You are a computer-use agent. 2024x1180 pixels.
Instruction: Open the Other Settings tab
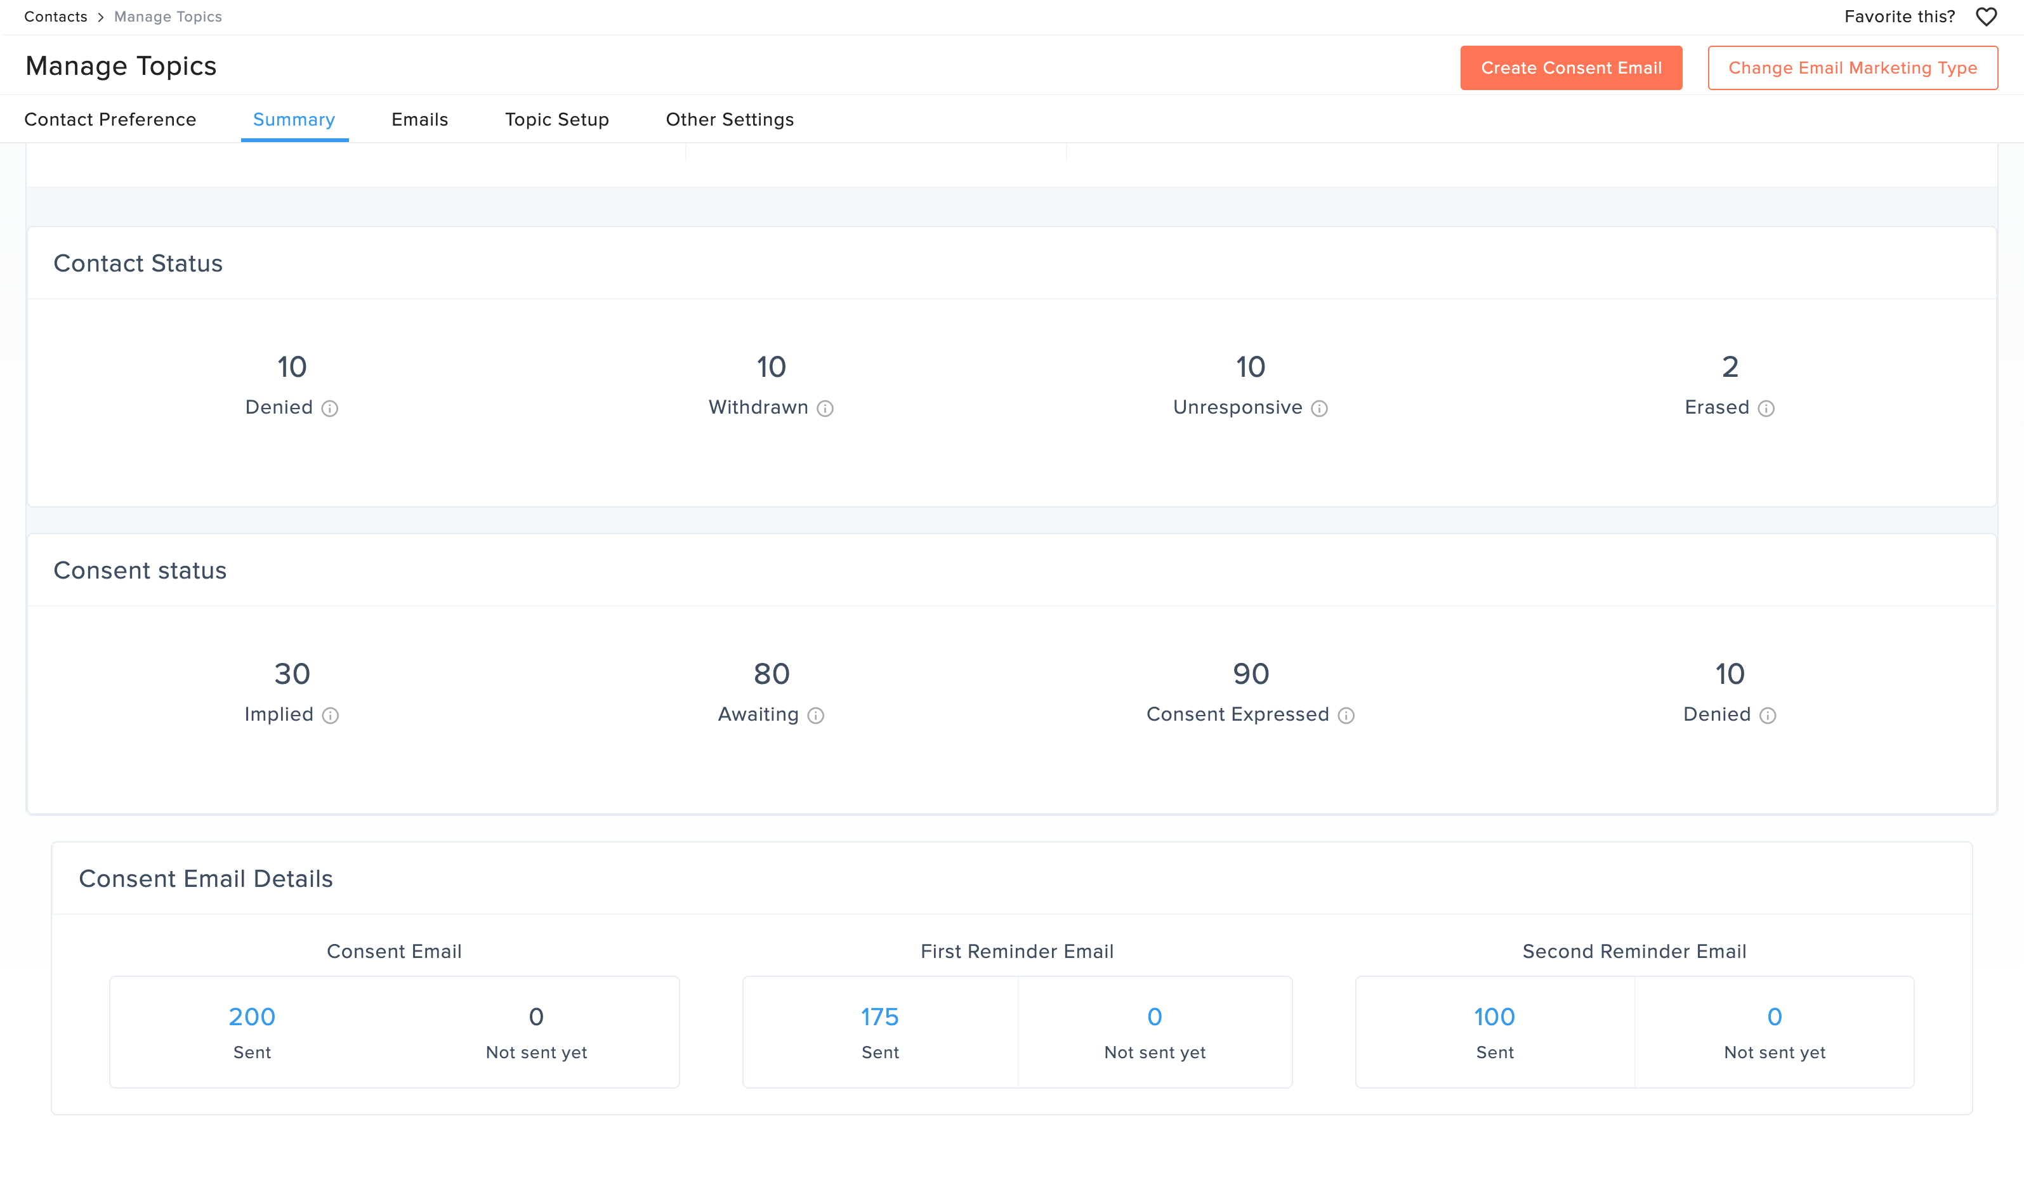729,120
